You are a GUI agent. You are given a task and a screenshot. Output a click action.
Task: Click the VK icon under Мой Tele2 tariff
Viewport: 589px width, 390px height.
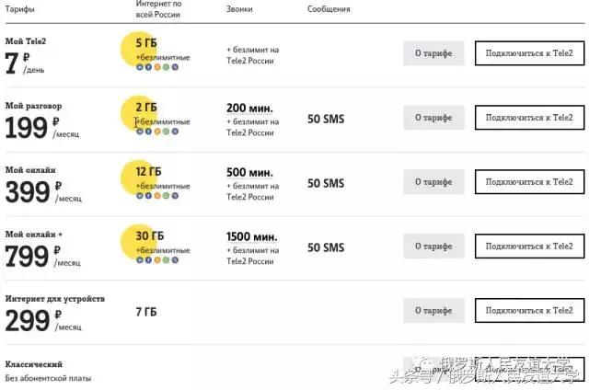coord(139,66)
